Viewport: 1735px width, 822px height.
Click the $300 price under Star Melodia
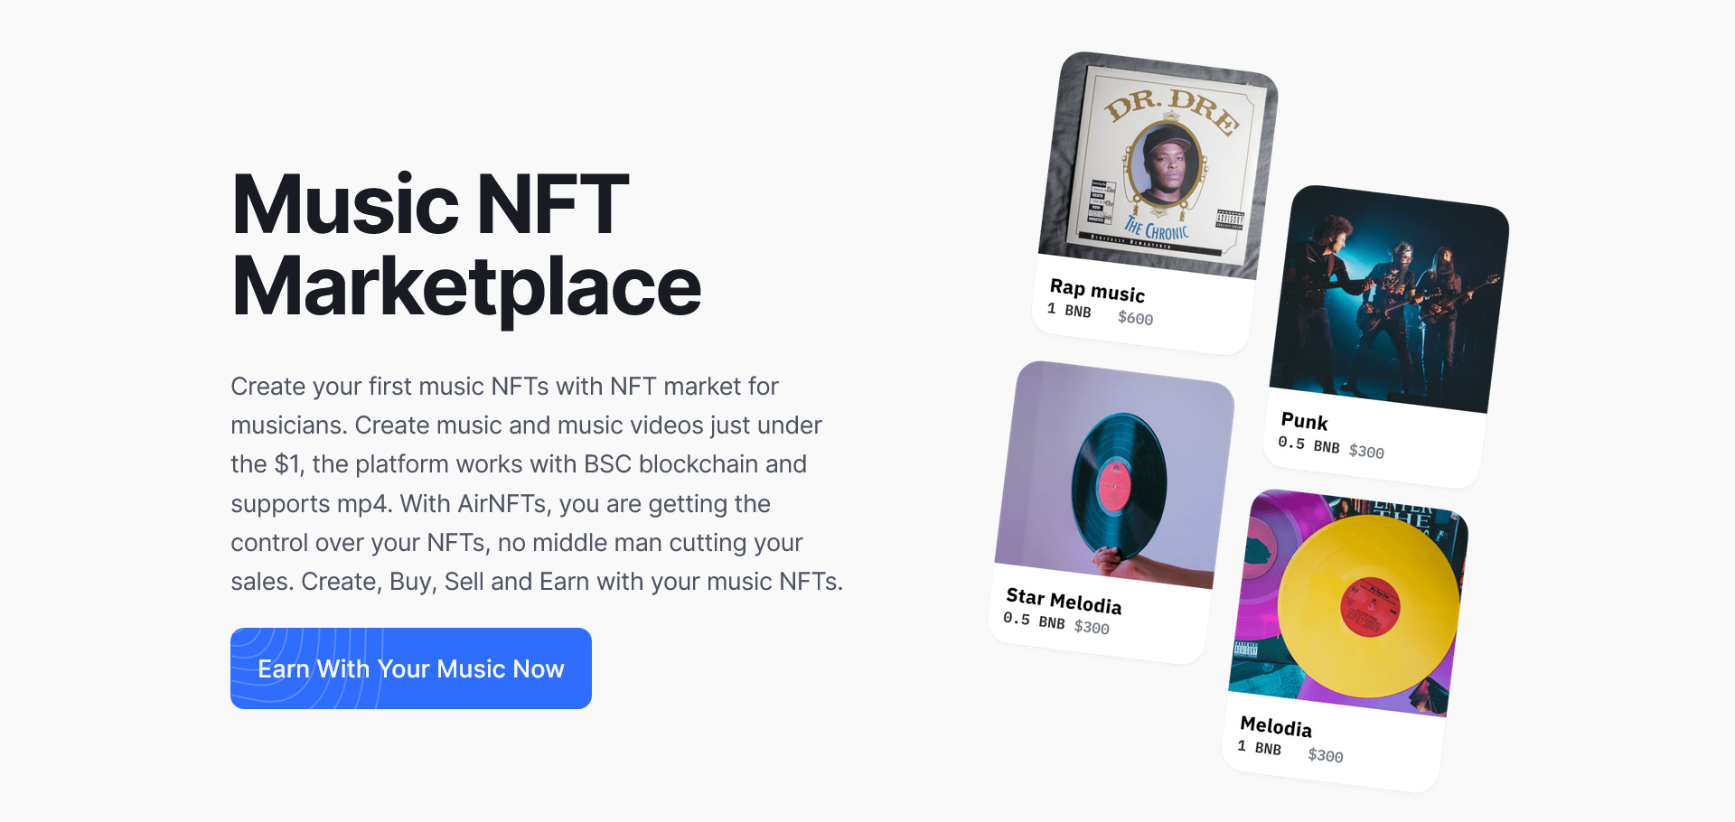1092,627
